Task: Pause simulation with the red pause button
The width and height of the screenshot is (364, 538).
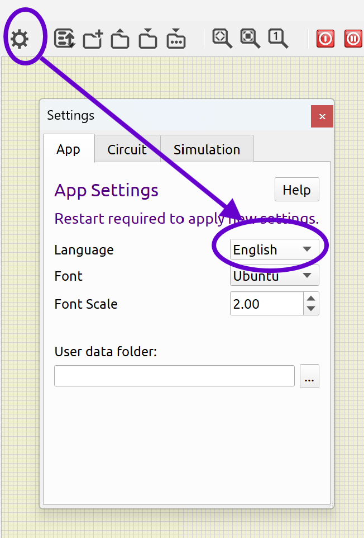Action: 353,39
